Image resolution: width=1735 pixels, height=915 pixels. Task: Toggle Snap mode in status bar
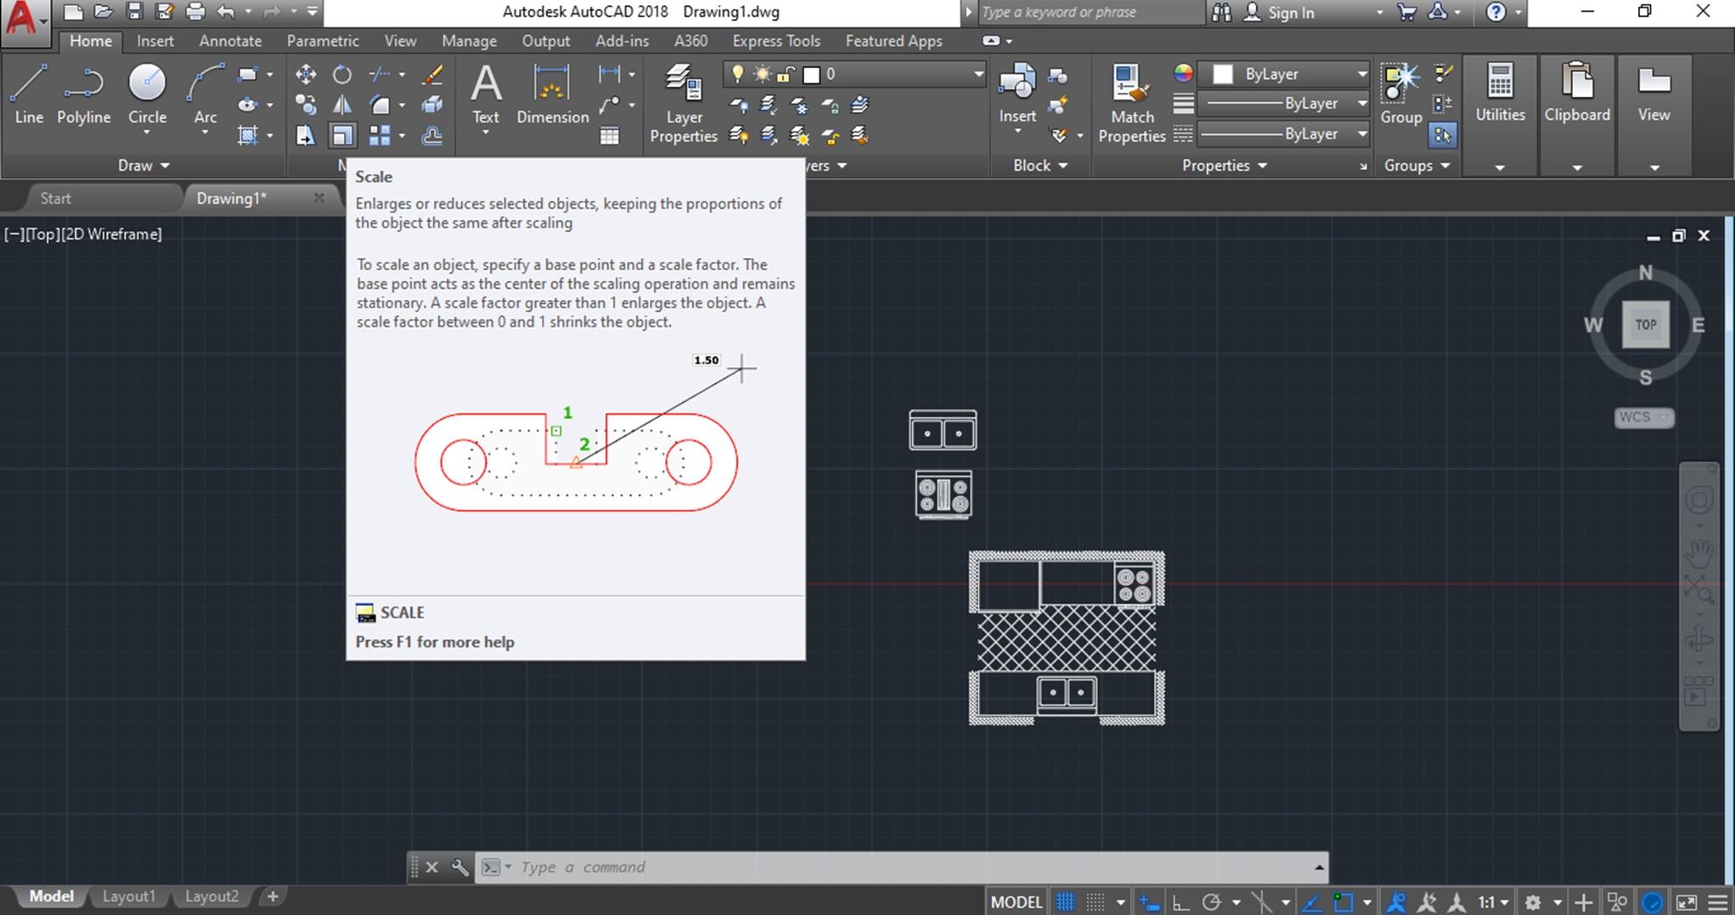[1096, 902]
